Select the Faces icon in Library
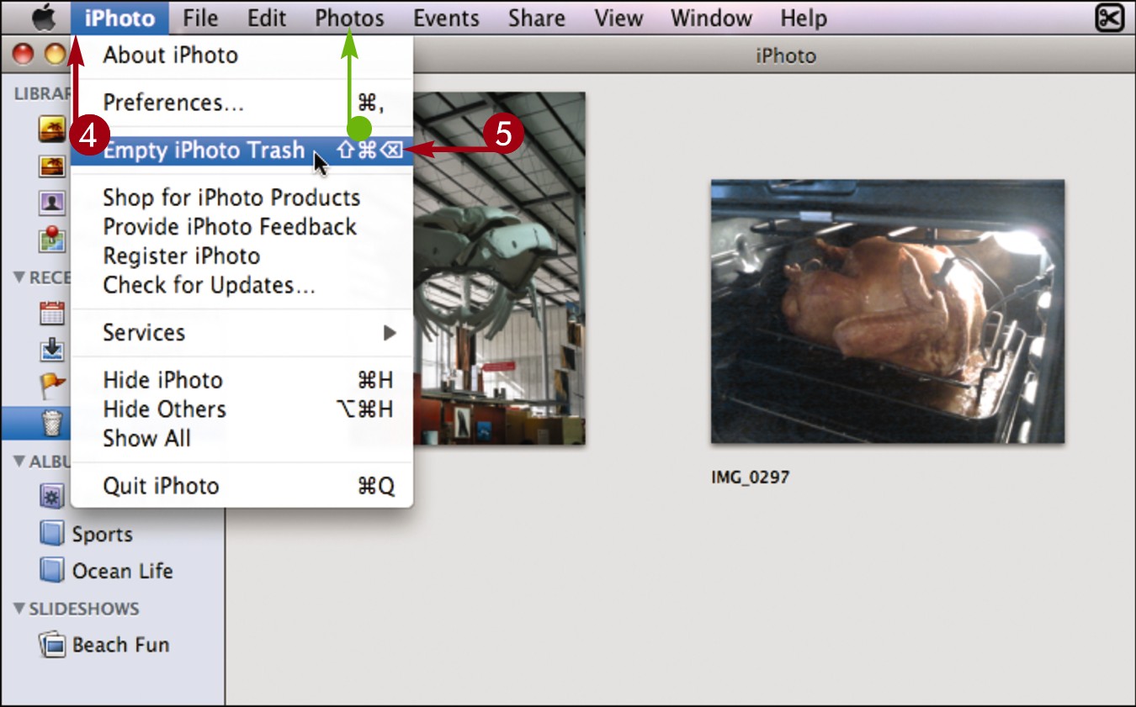Screen dimensions: 1136x707 52,203
